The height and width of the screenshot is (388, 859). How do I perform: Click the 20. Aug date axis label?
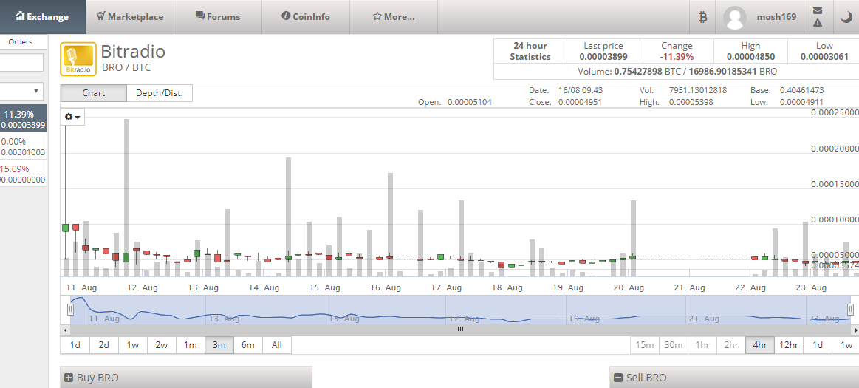[629, 287]
